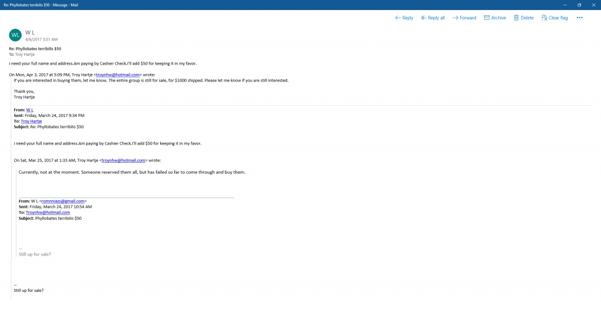
Task: Click the gray 'Still up for sale?' quote
Action: (x=35, y=254)
